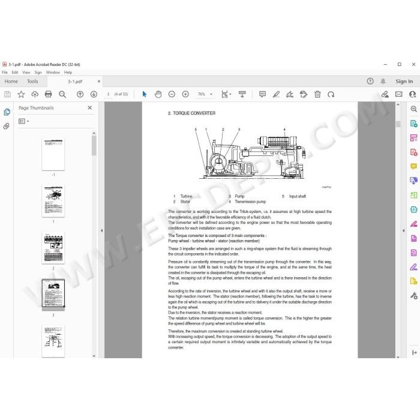Click the delete trash icon
The image size is (420, 420).
317,94
